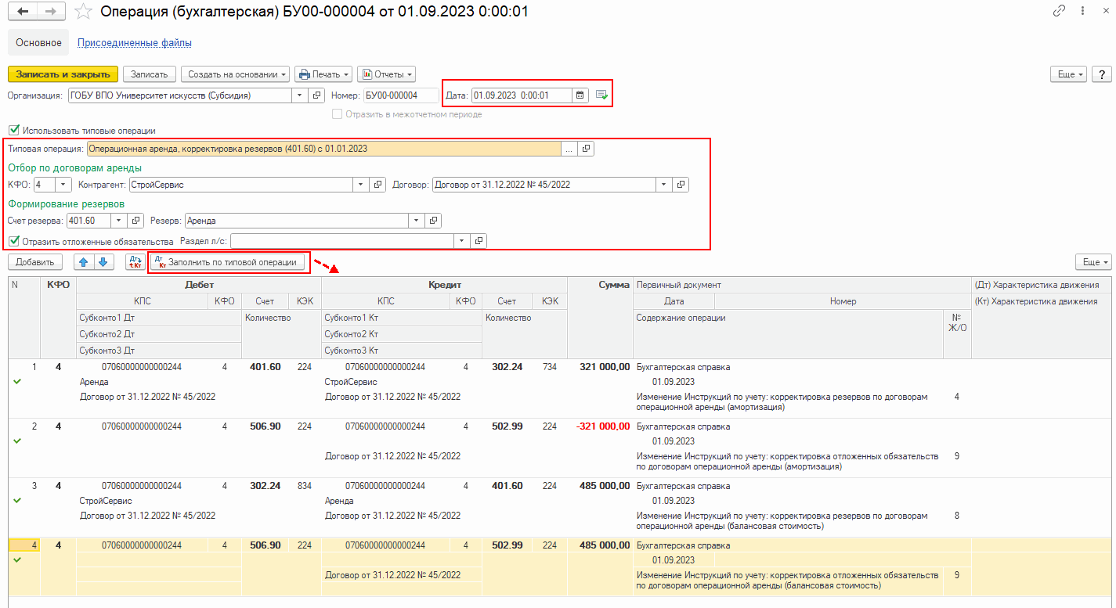Copy link to document via chain icon
The height and width of the screenshot is (608, 1116).
tap(1060, 11)
